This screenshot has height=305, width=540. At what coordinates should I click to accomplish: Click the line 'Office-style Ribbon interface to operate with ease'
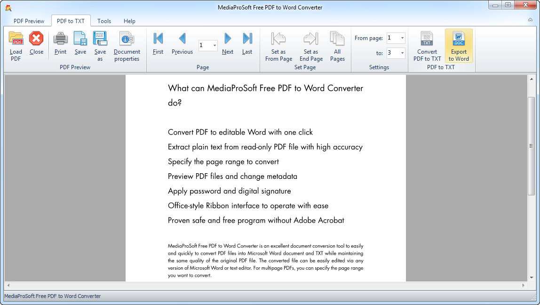[248, 206]
